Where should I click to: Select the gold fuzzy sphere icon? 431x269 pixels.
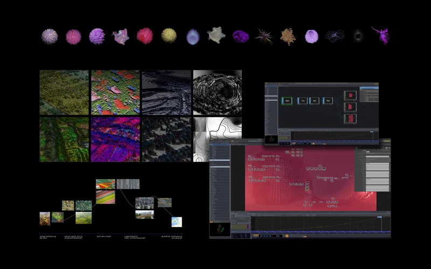click(169, 36)
